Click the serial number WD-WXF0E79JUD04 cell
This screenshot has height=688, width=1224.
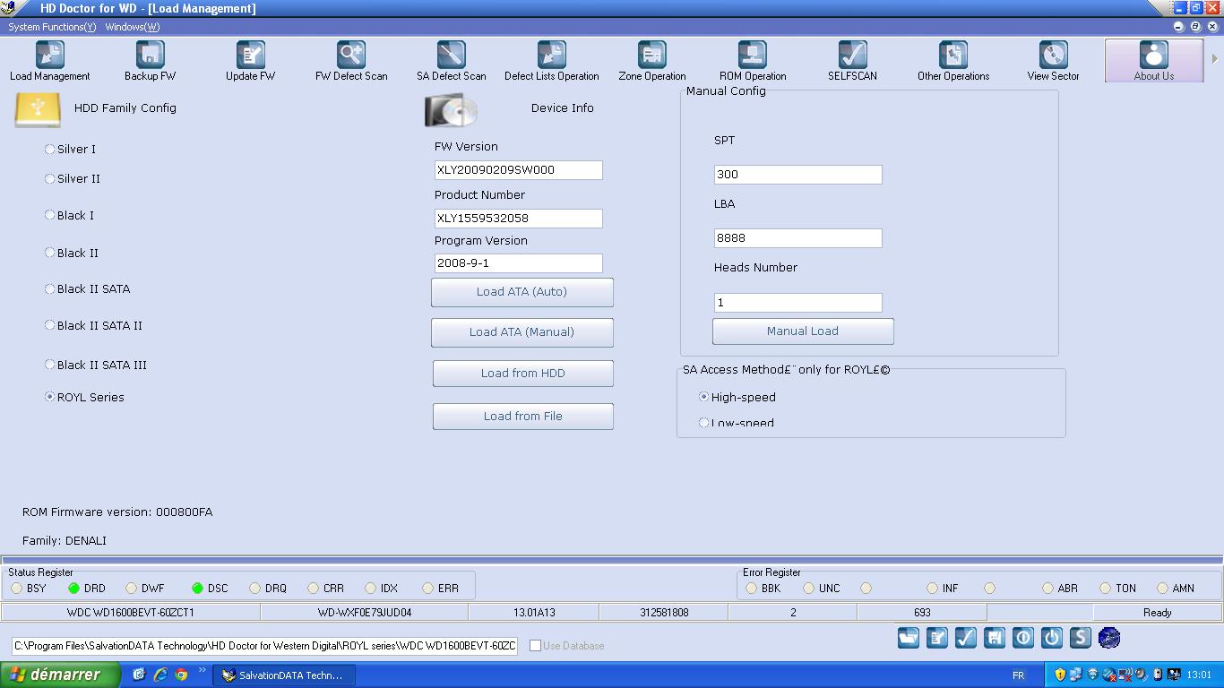click(x=365, y=613)
